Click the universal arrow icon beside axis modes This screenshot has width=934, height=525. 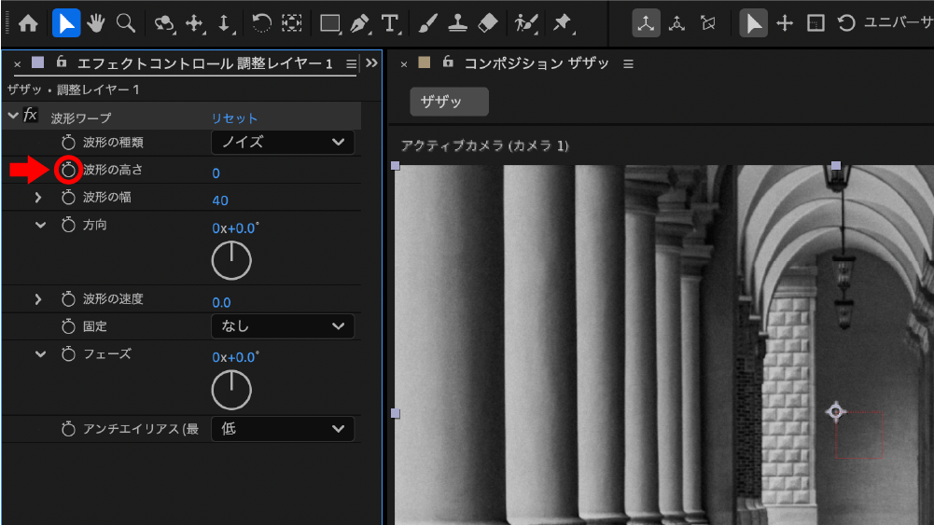click(754, 23)
